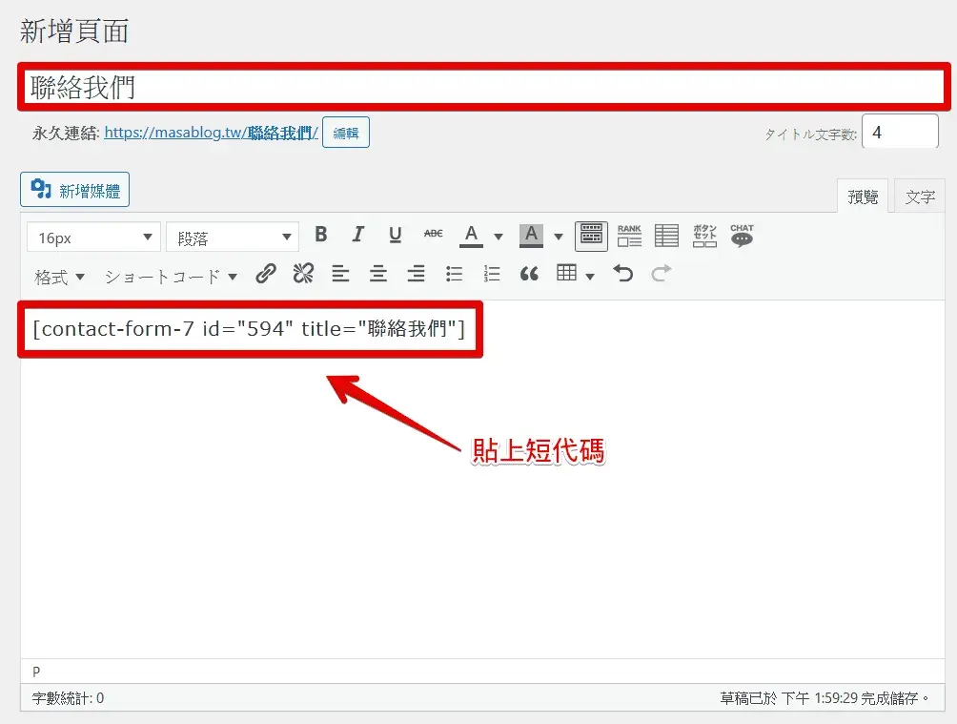The height and width of the screenshot is (724, 957).
Task: Insert a numbered list
Action: click(x=491, y=274)
